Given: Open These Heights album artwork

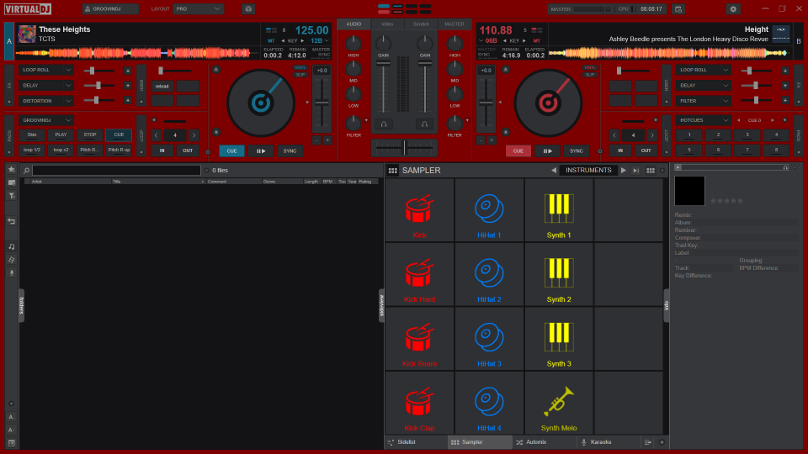Looking at the screenshot, I should tap(27, 34).
